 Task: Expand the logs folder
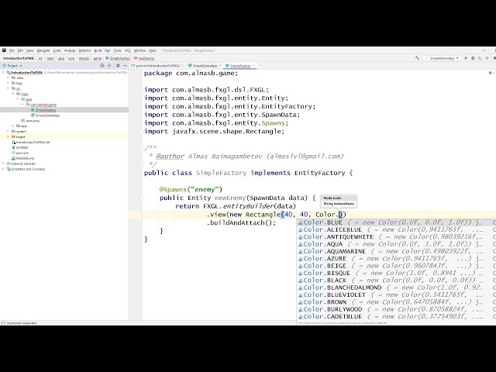coord(8,83)
